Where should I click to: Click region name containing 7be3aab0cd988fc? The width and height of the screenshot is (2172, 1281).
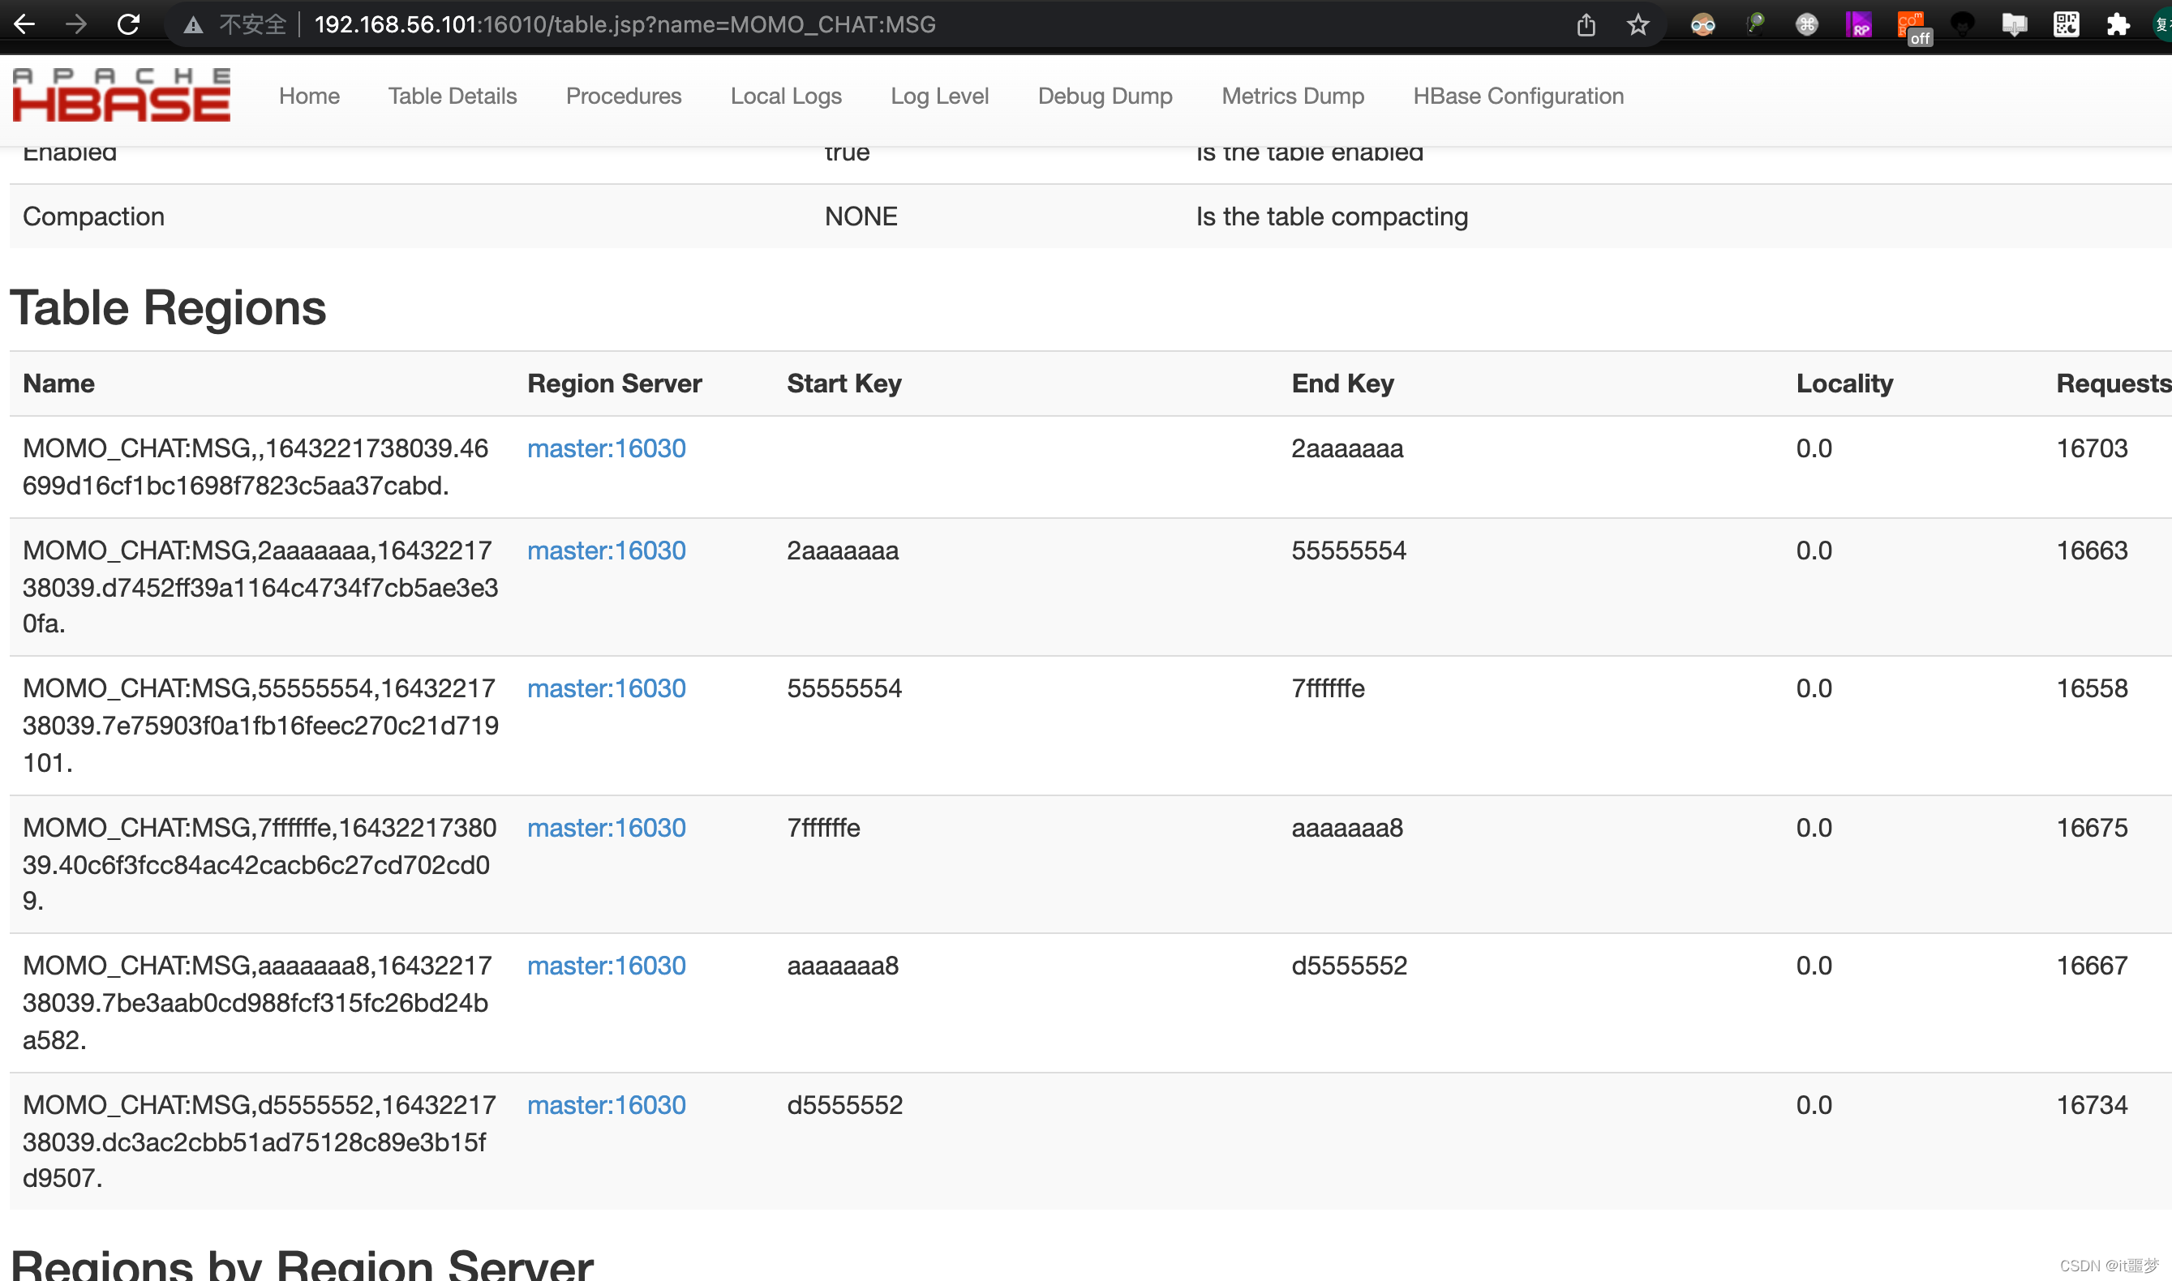click(257, 1002)
